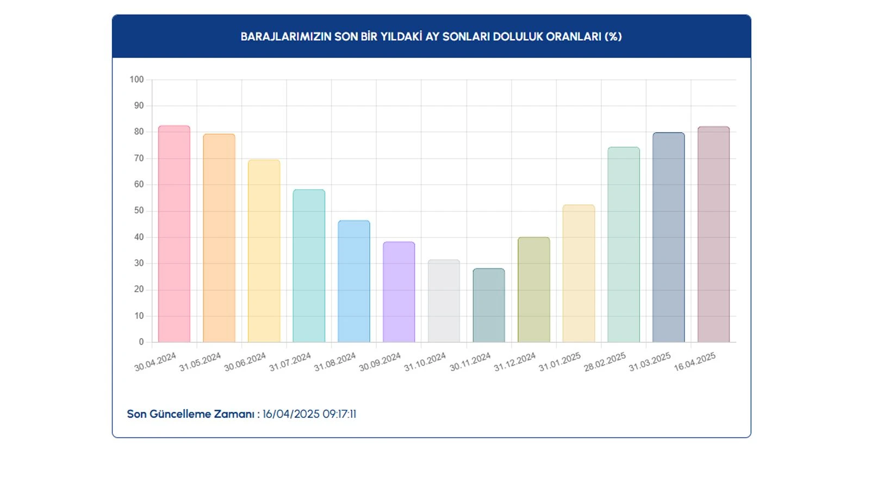
Task: Select the olive bar for 31.12.2024
Action: coord(534,290)
